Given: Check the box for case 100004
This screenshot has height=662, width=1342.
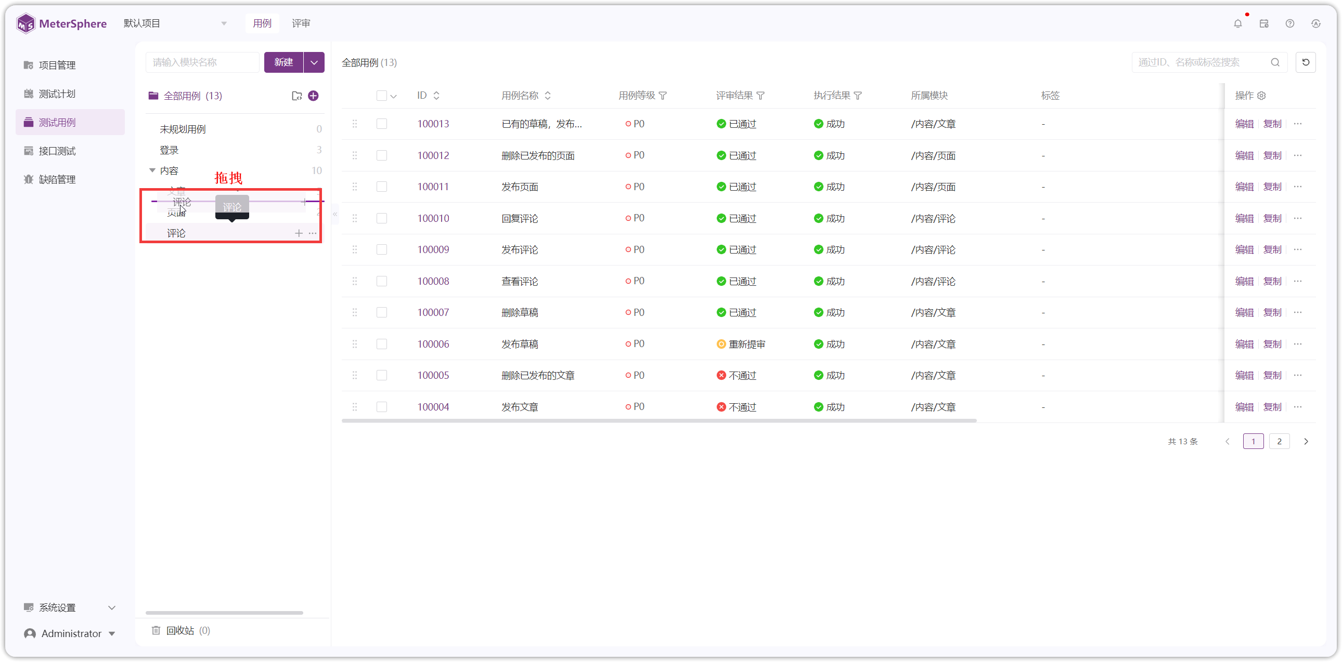Looking at the screenshot, I should [x=382, y=407].
